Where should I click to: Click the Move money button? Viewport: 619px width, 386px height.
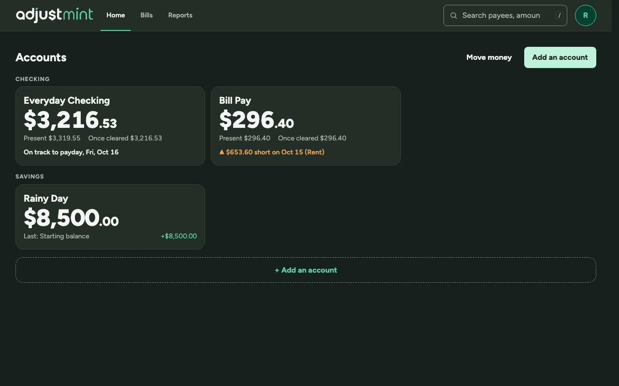point(489,57)
